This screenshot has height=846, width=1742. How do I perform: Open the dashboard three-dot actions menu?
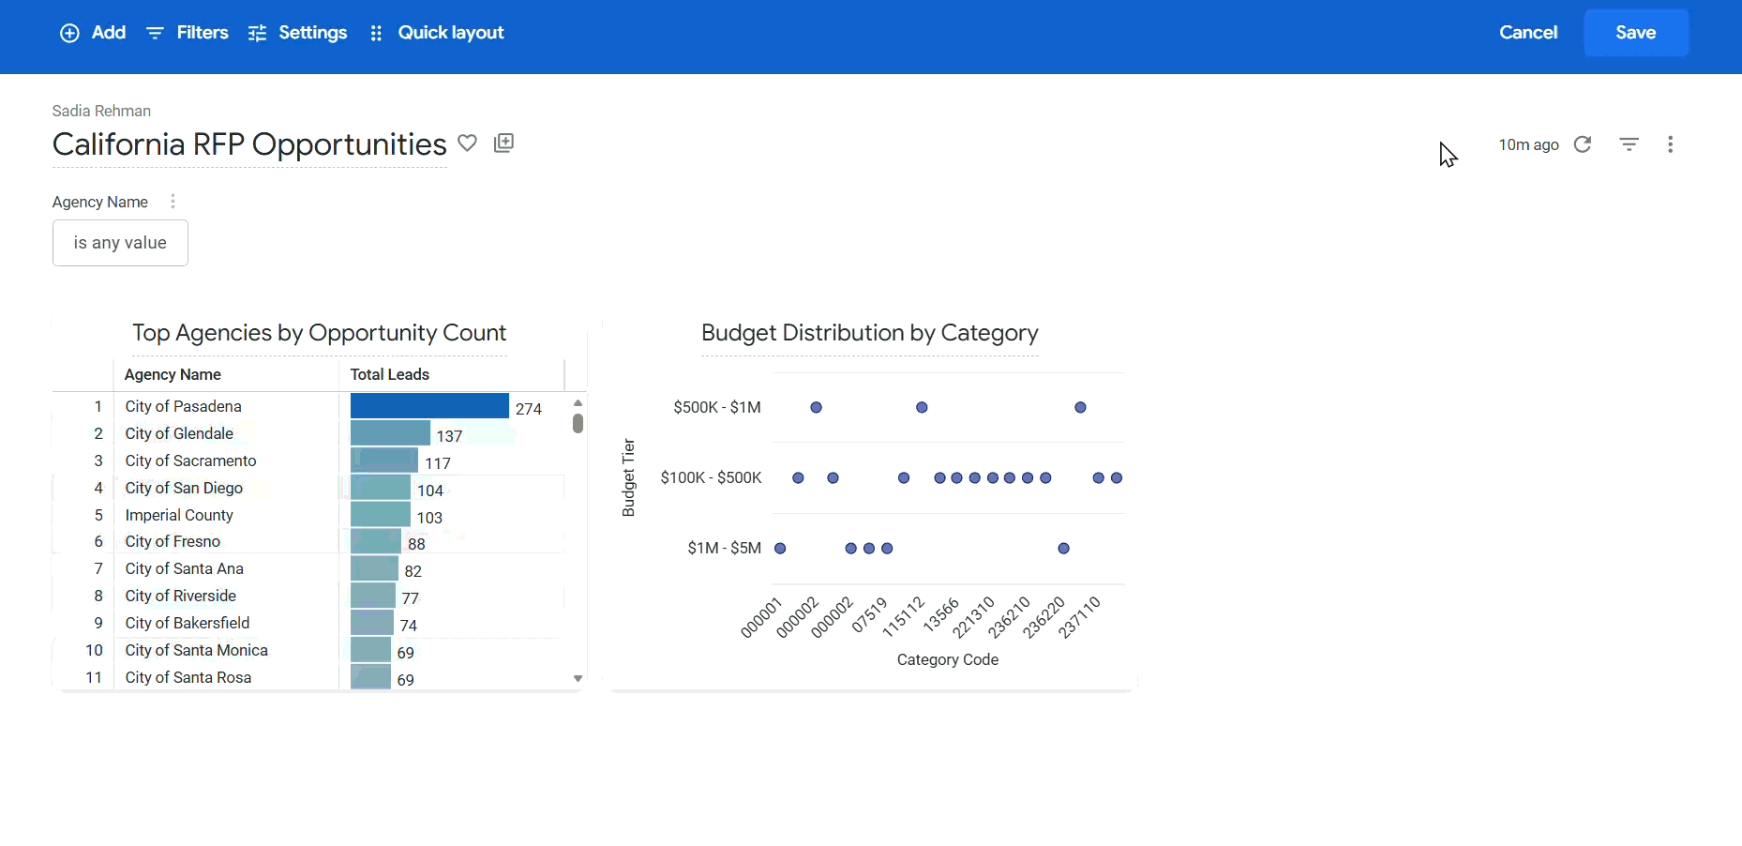(1671, 144)
